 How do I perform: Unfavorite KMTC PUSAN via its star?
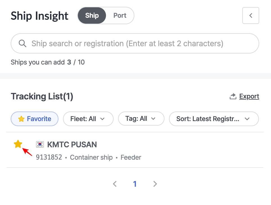(x=18, y=144)
